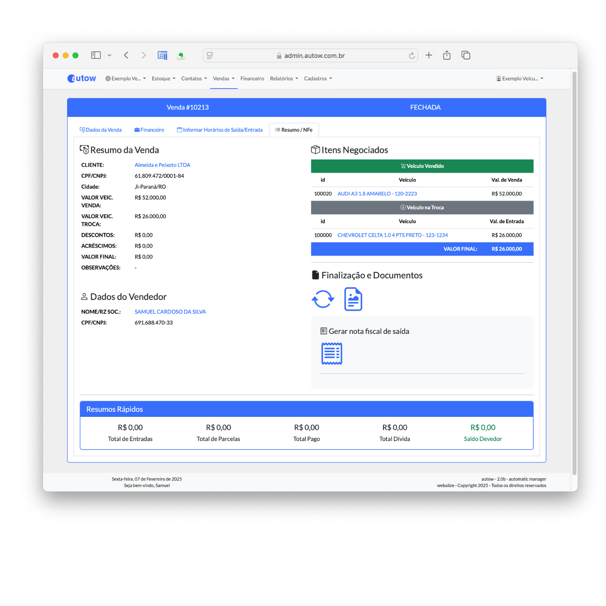Click the autow logo
Screen dimensions: 606x606
click(82, 78)
